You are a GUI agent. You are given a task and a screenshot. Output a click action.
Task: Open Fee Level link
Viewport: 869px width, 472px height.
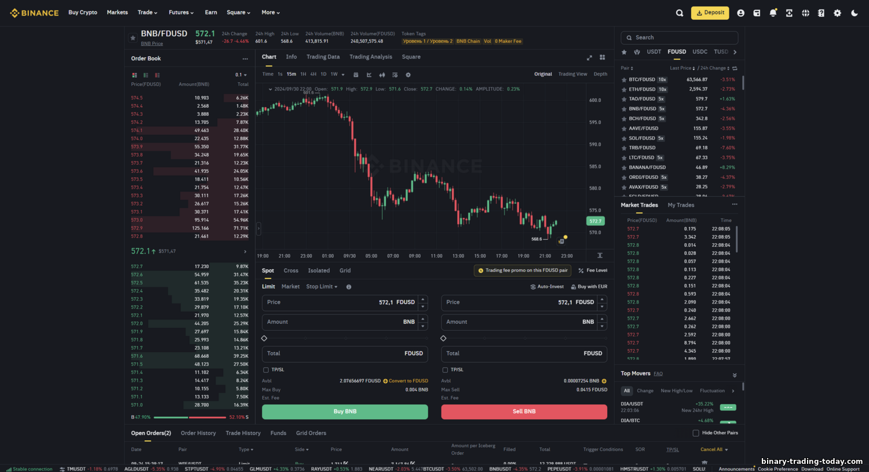tap(593, 270)
